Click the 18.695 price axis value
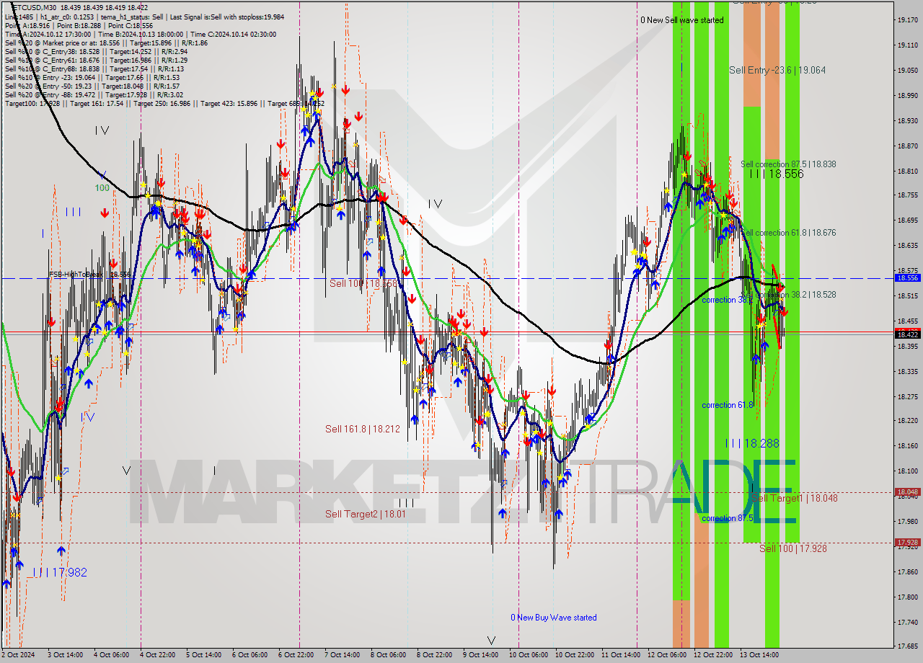The width and height of the screenshot is (923, 663). (907, 221)
